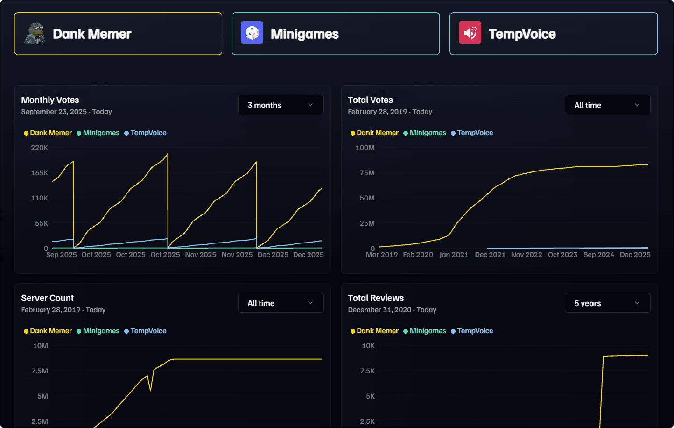This screenshot has width=674, height=428.
Task: Click the Minigames dice icon
Action: [x=252, y=33]
